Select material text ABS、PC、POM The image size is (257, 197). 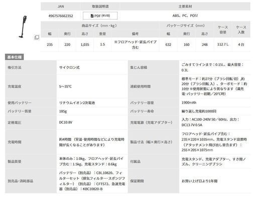pyautogui.click(x=185, y=15)
